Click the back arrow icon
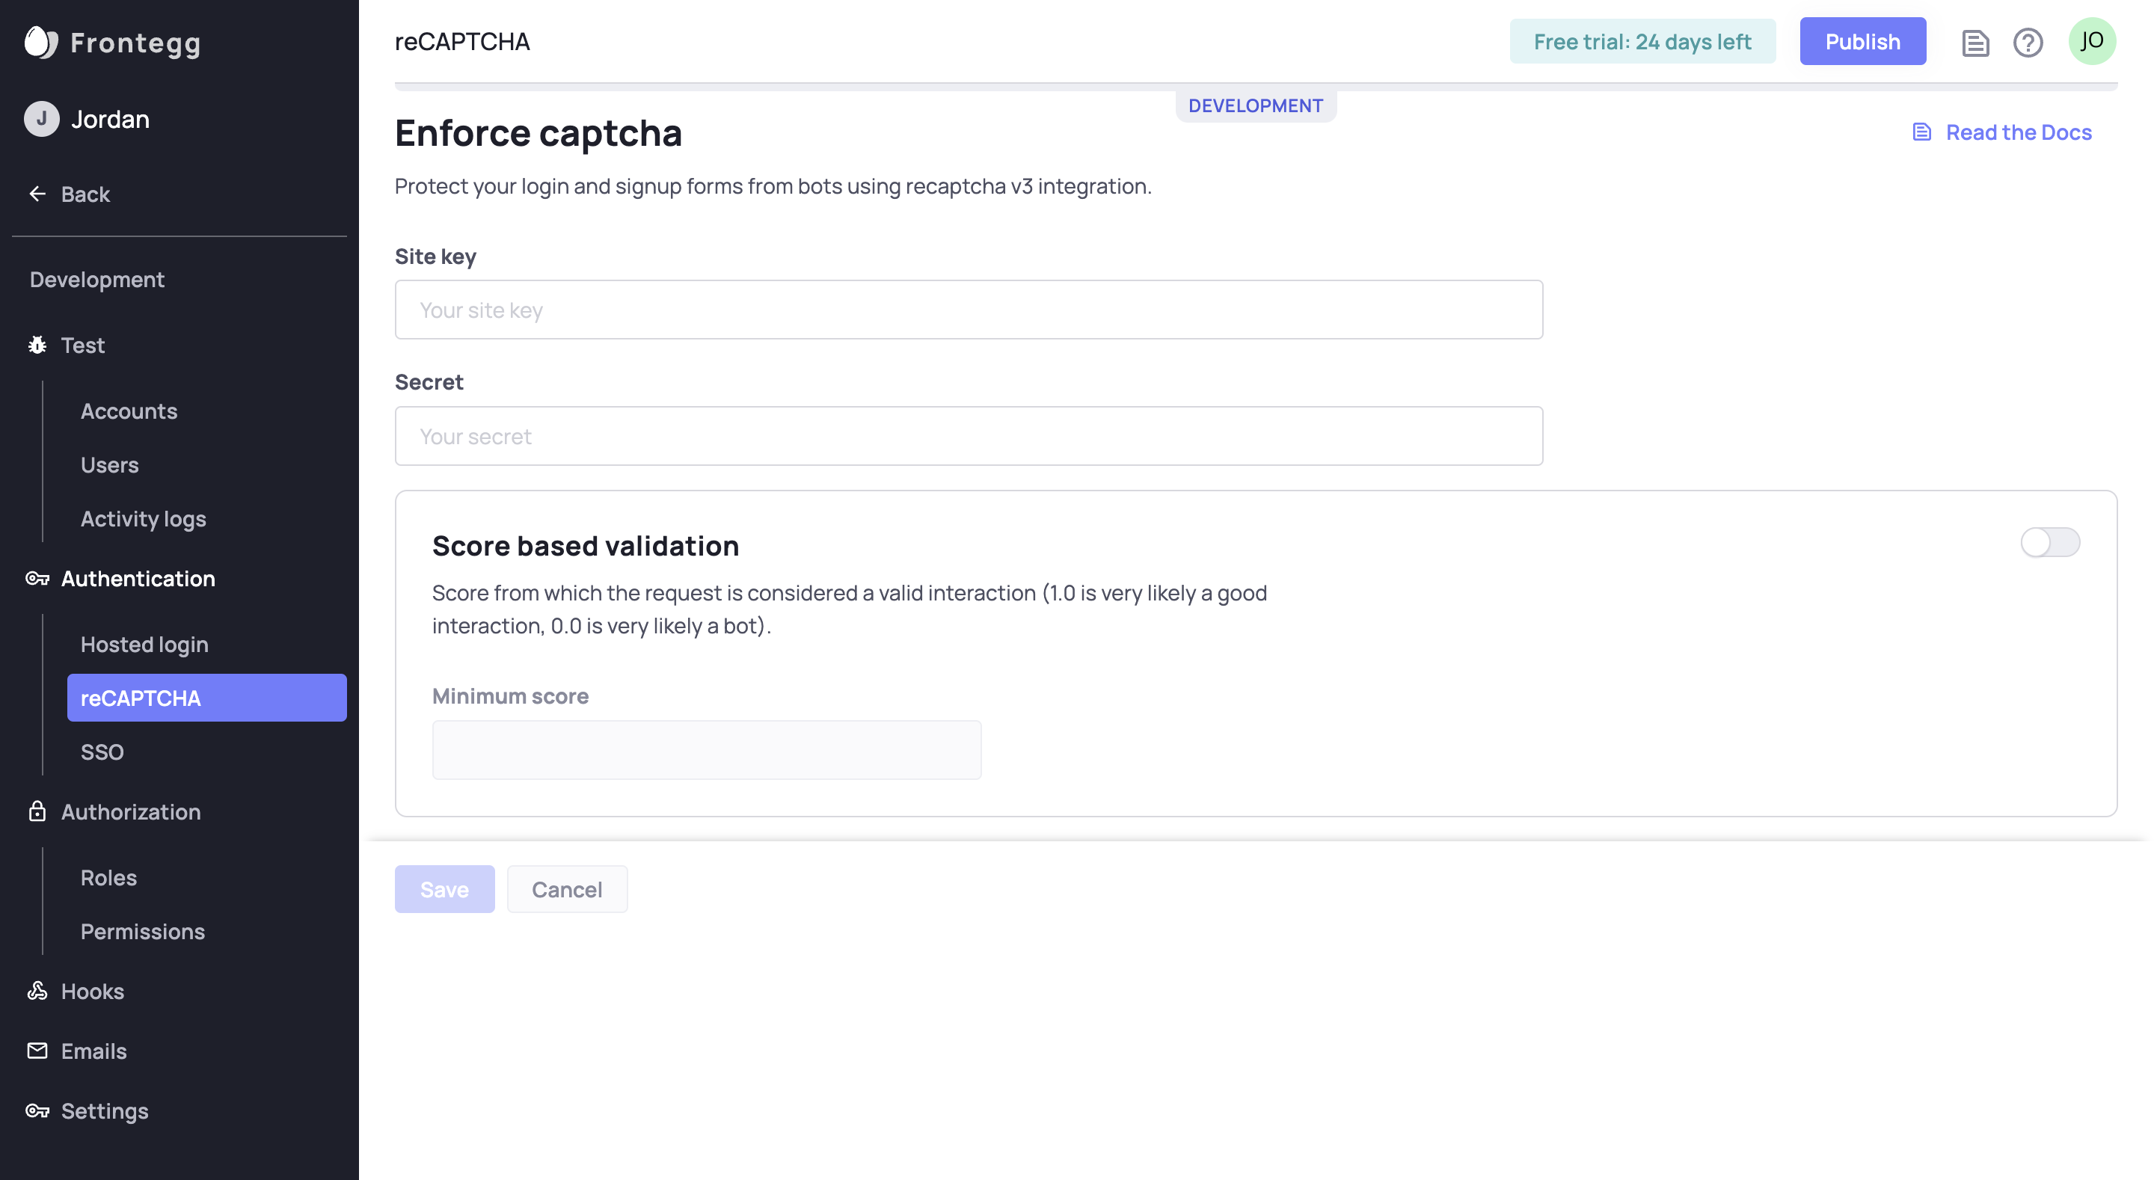The width and height of the screenshot is (2154, 1180). click(x=37, y=194)
